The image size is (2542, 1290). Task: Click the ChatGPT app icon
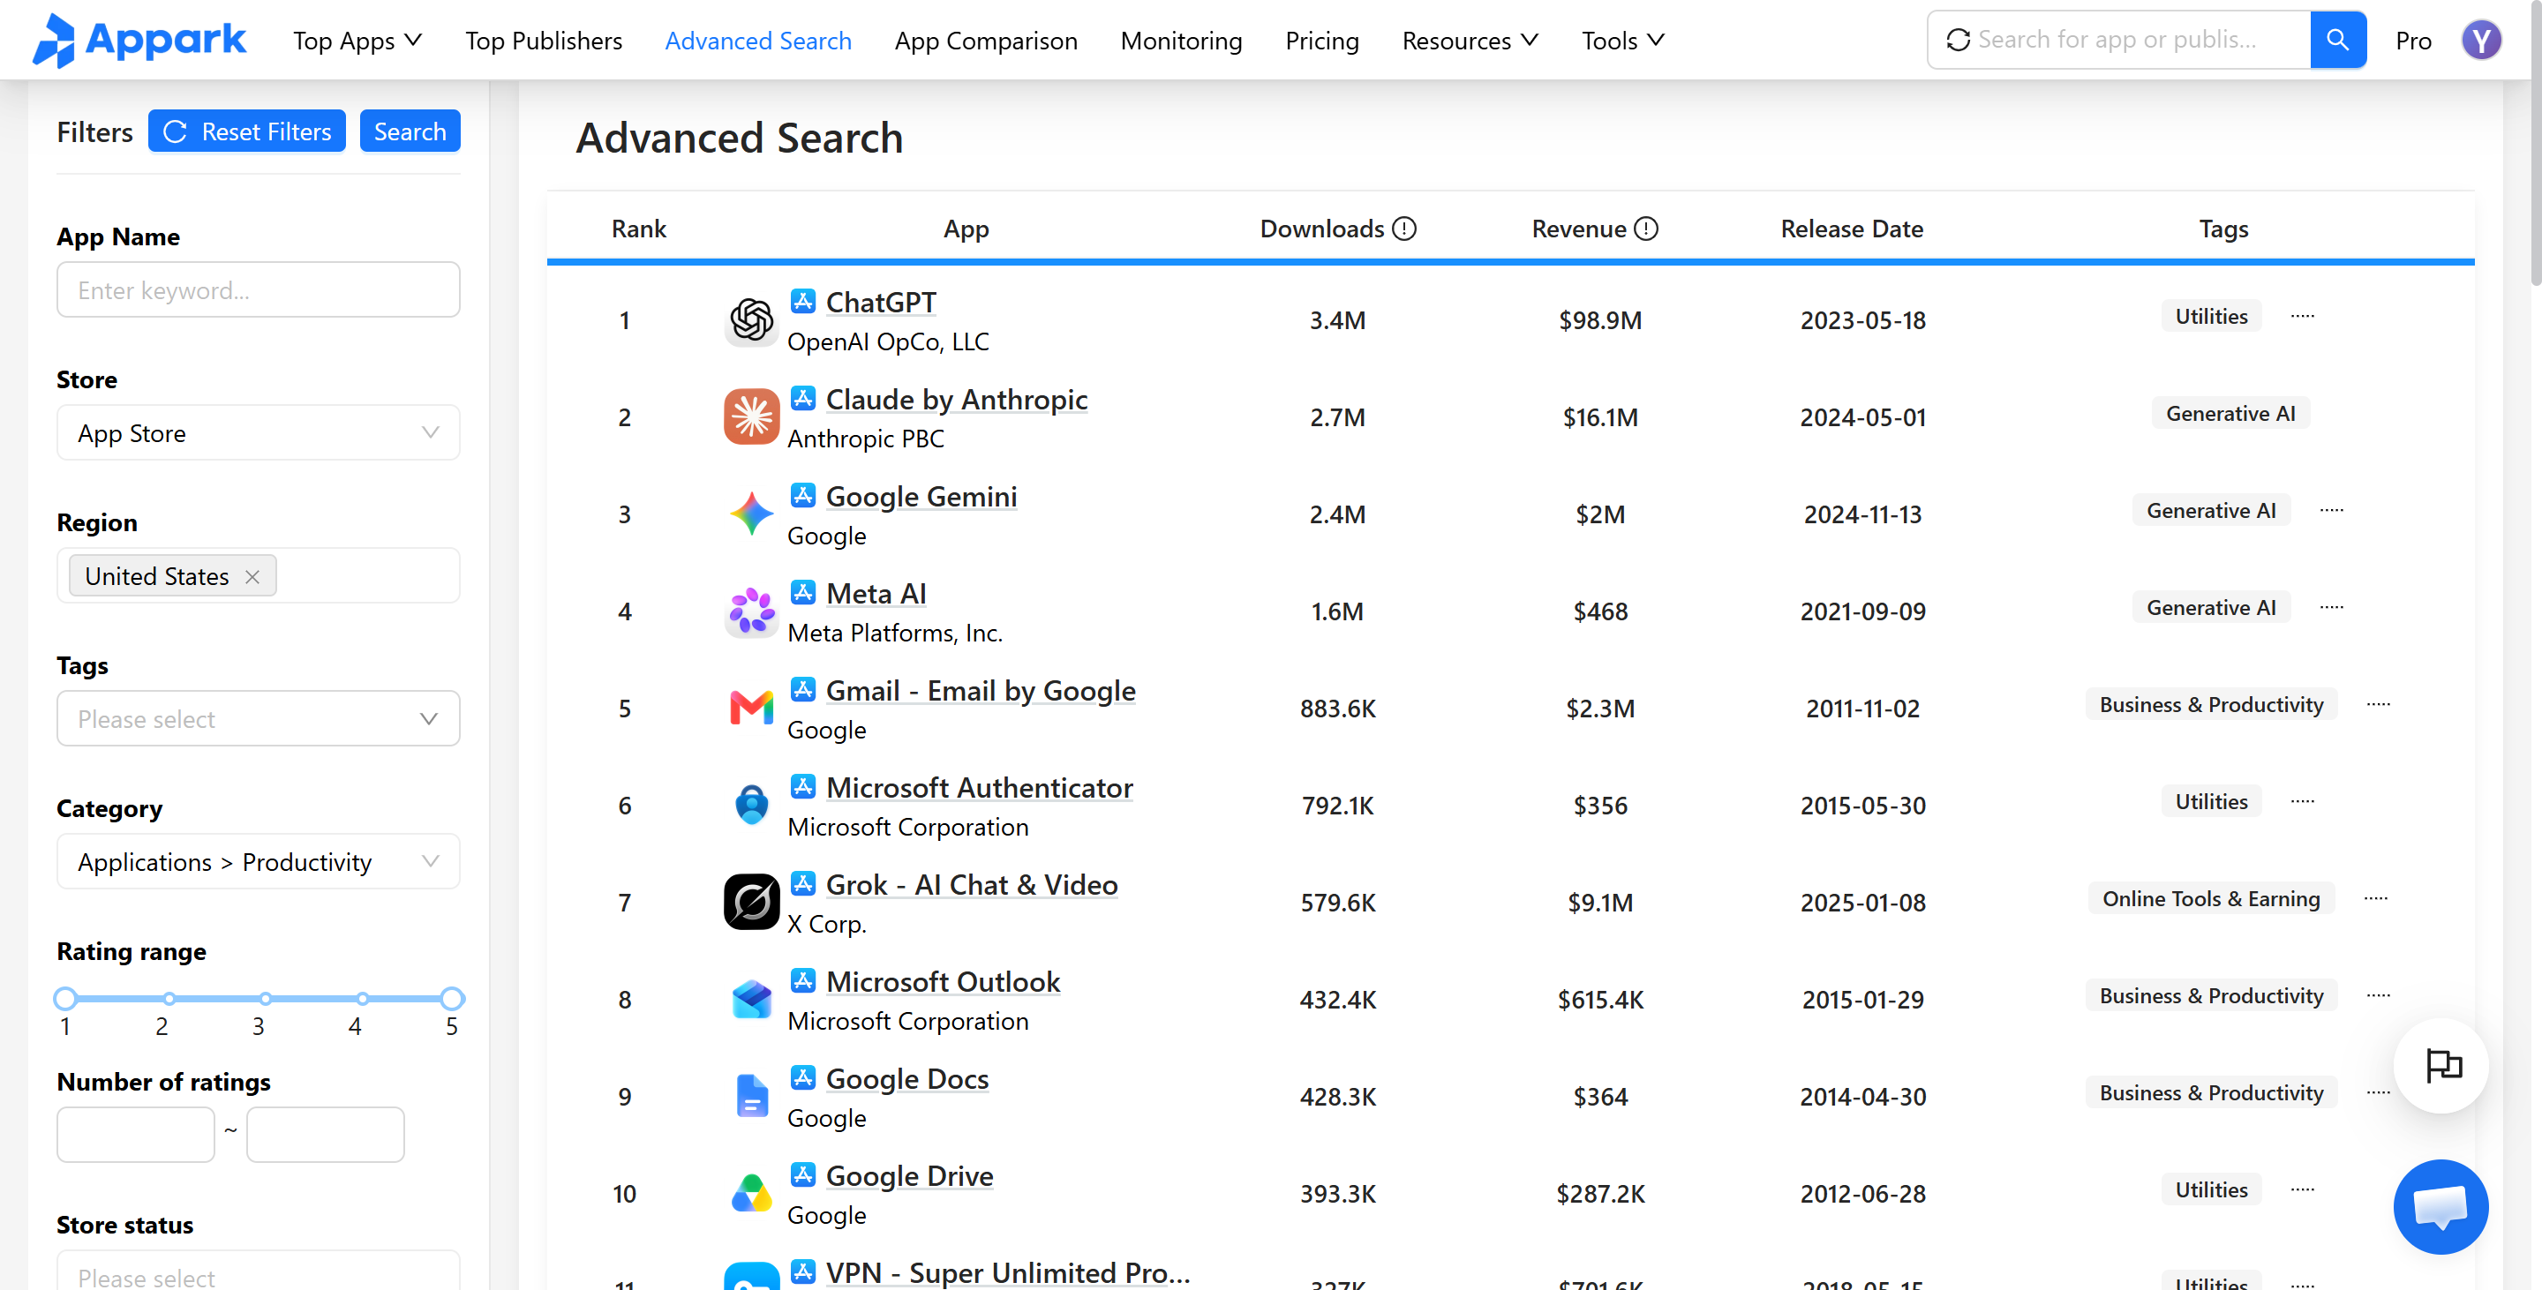751,319
